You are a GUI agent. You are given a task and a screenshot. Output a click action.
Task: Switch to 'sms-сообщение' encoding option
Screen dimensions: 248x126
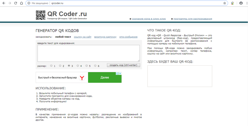(x=128, y=37)
